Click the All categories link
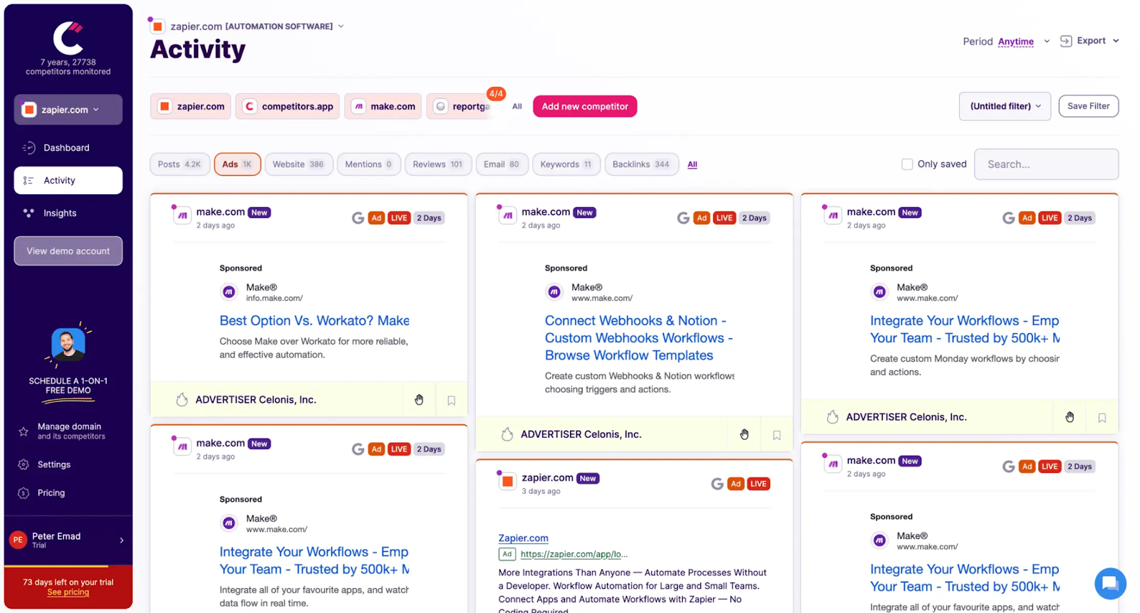 [x=693, y=164]
